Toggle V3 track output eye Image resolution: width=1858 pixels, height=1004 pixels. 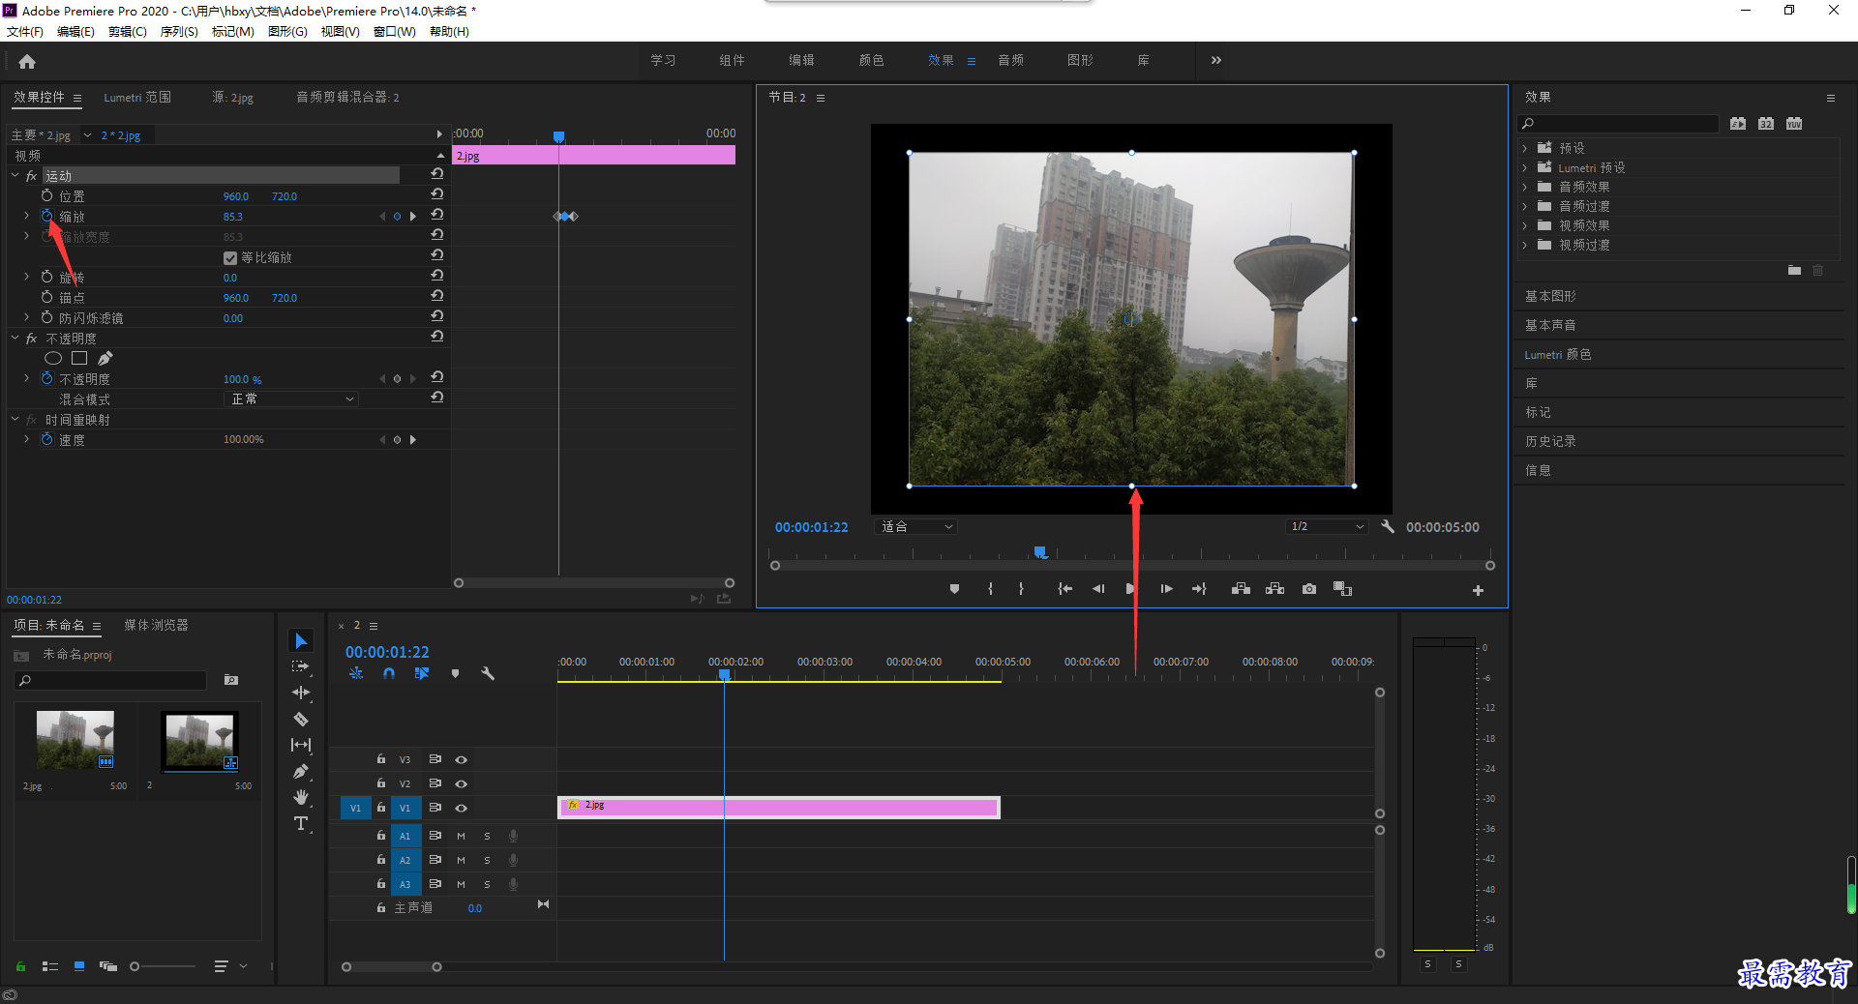[x=462, y=759]
